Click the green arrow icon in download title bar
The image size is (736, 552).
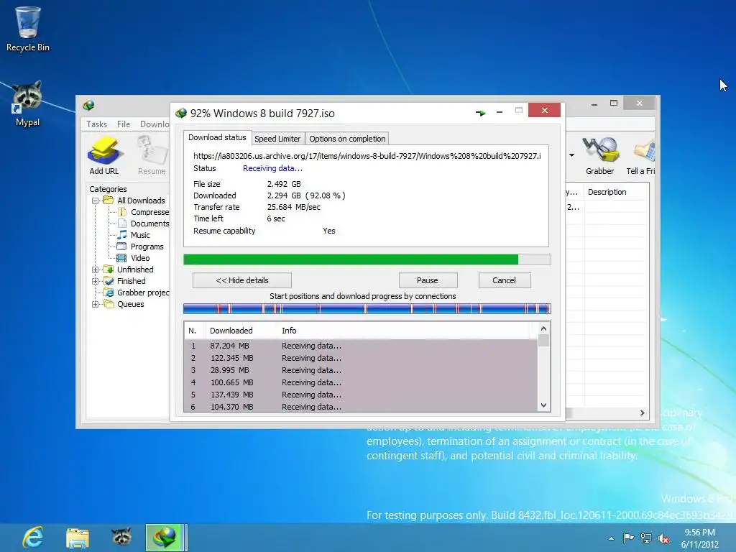(x=480, y=113)
